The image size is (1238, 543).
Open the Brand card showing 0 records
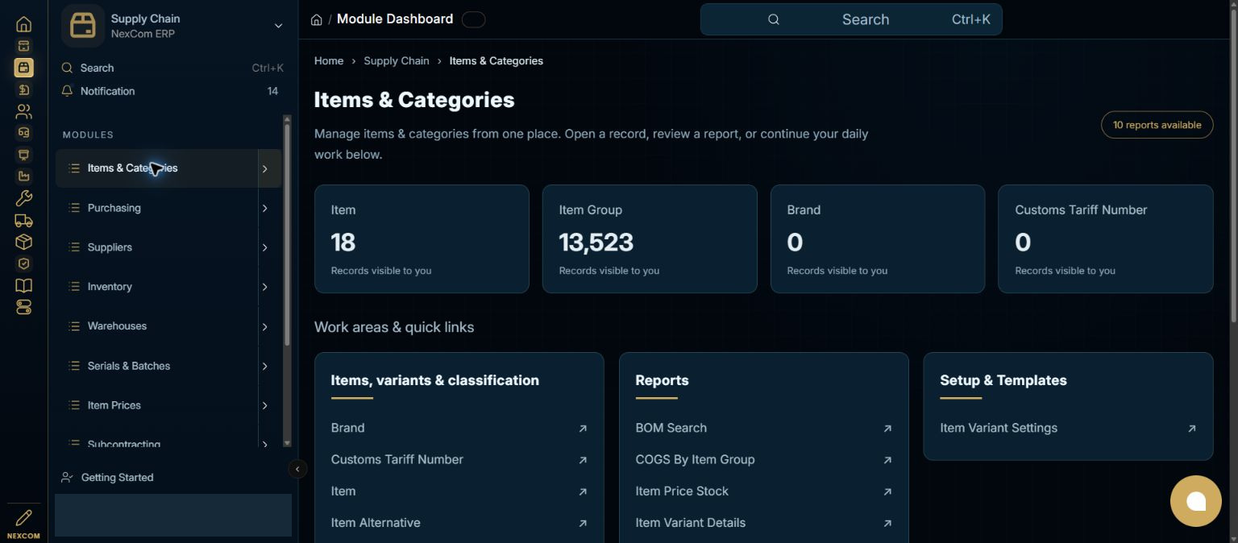[x=878, y=238]
